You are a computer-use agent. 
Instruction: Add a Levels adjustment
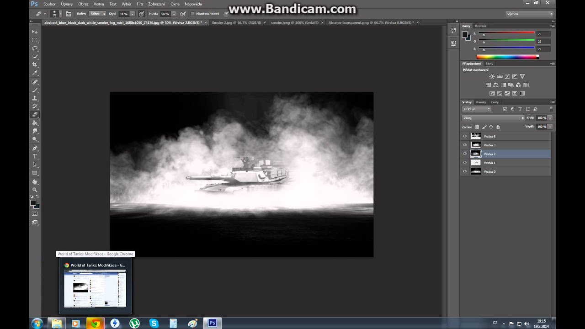[x=500, y=76]
